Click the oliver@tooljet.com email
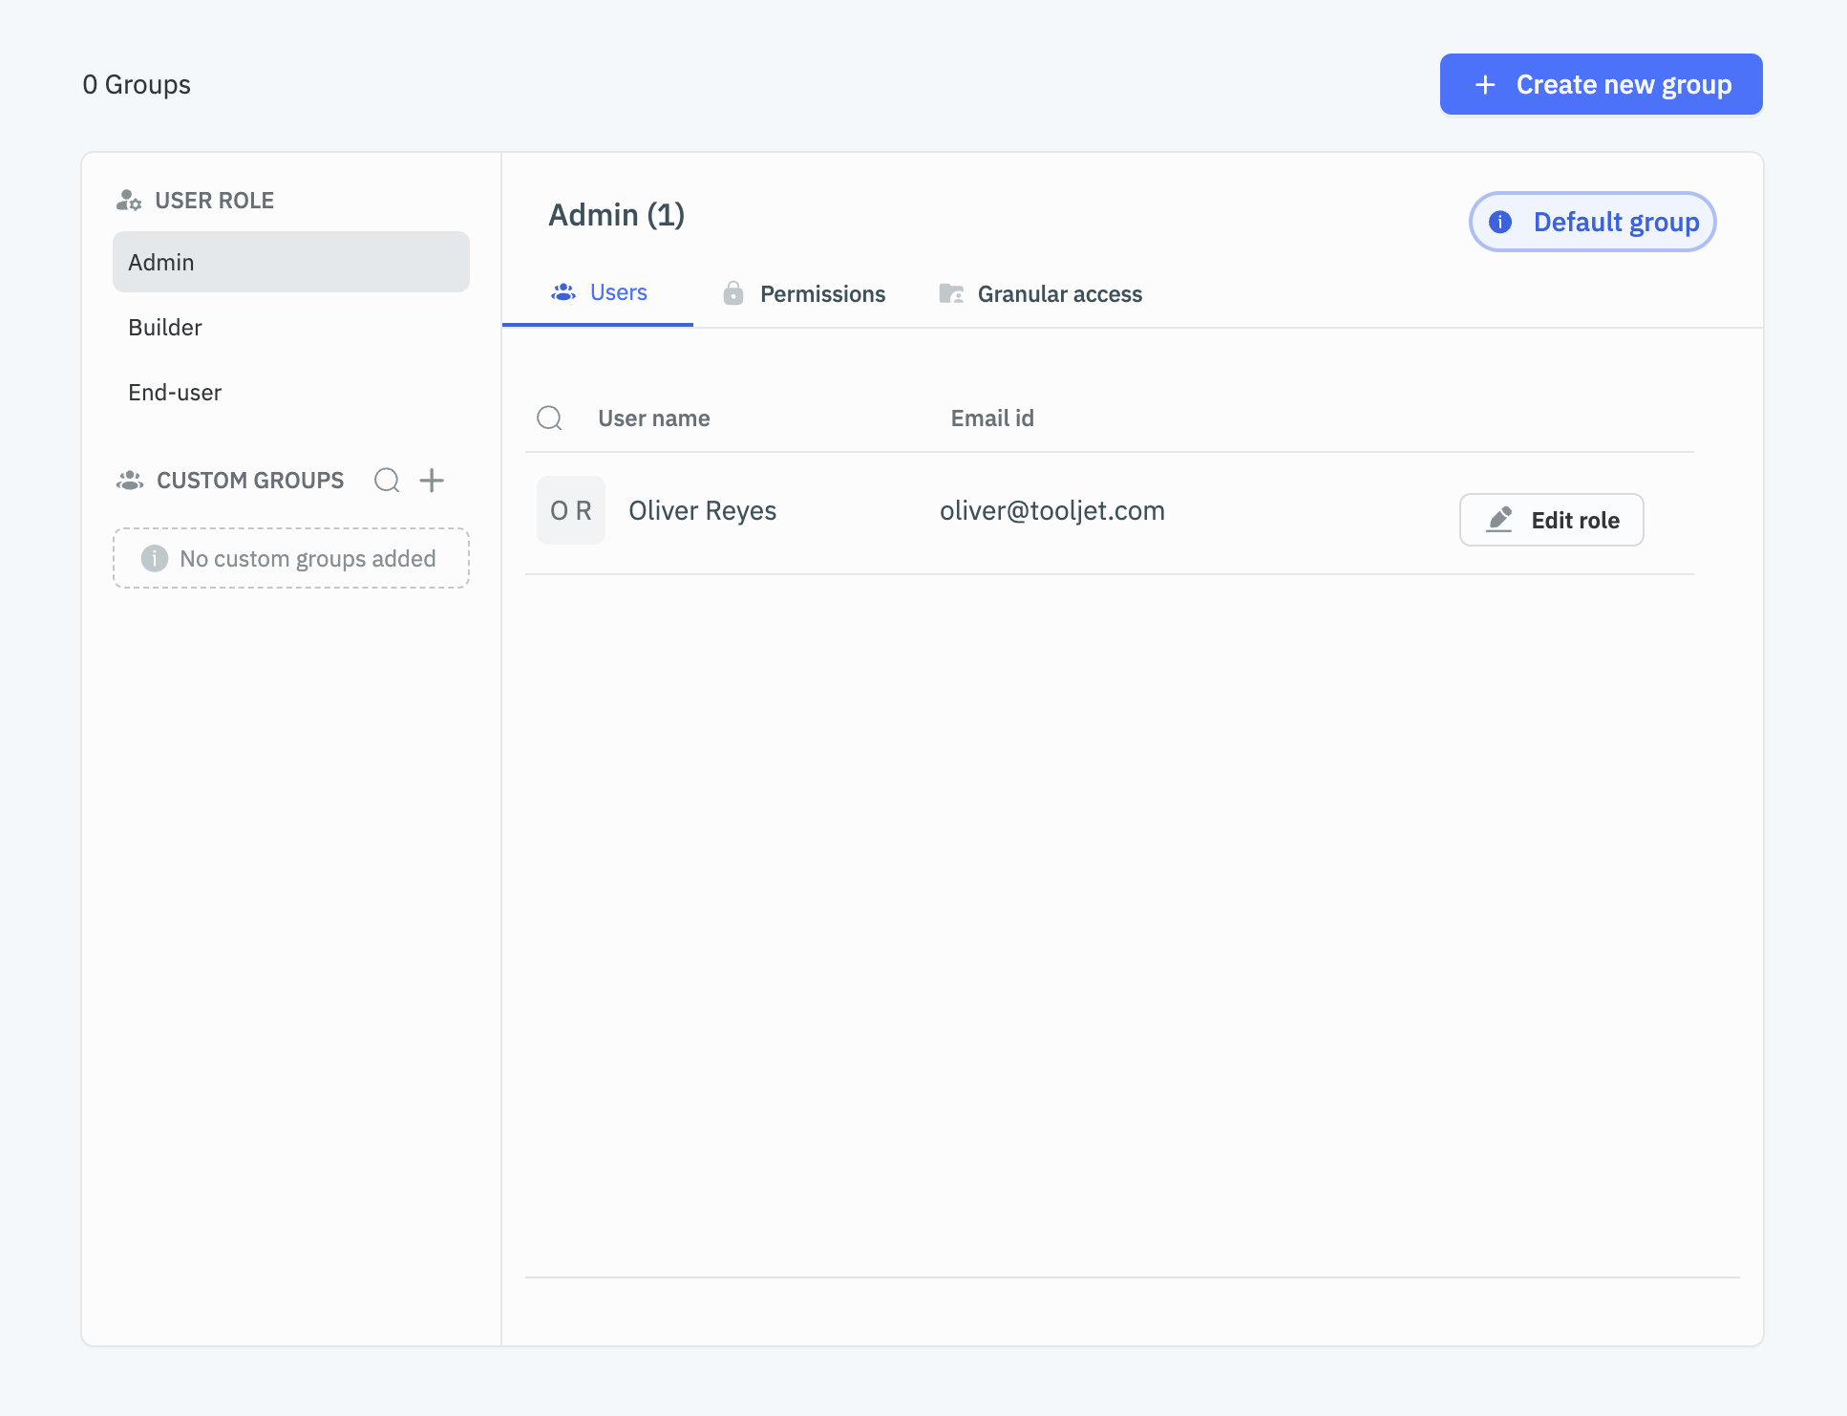The width and height of the screenshot is (1847, 1416). point(1051,510)
